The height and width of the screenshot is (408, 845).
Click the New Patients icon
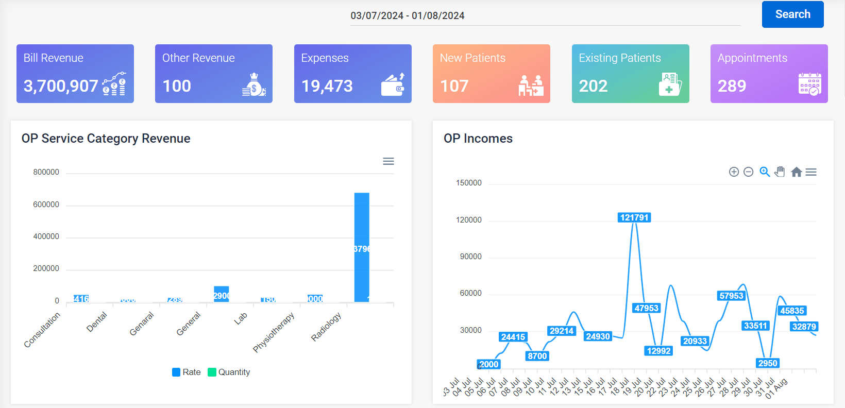531,85
